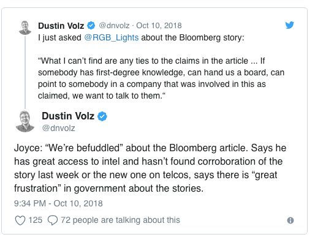The width and height of the screenshot is (315, 240).
Task: Open the @RGB_Lights mention link
Action: (112, 37)
